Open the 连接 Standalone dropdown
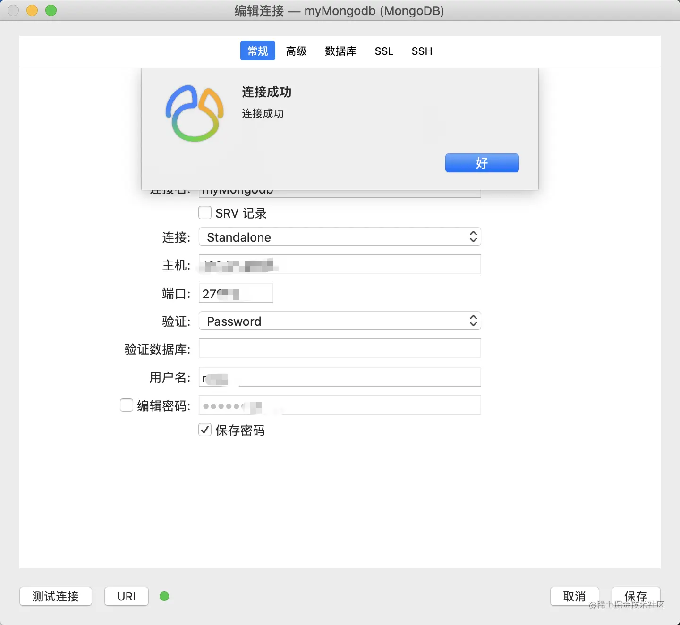 click(340, 237)
